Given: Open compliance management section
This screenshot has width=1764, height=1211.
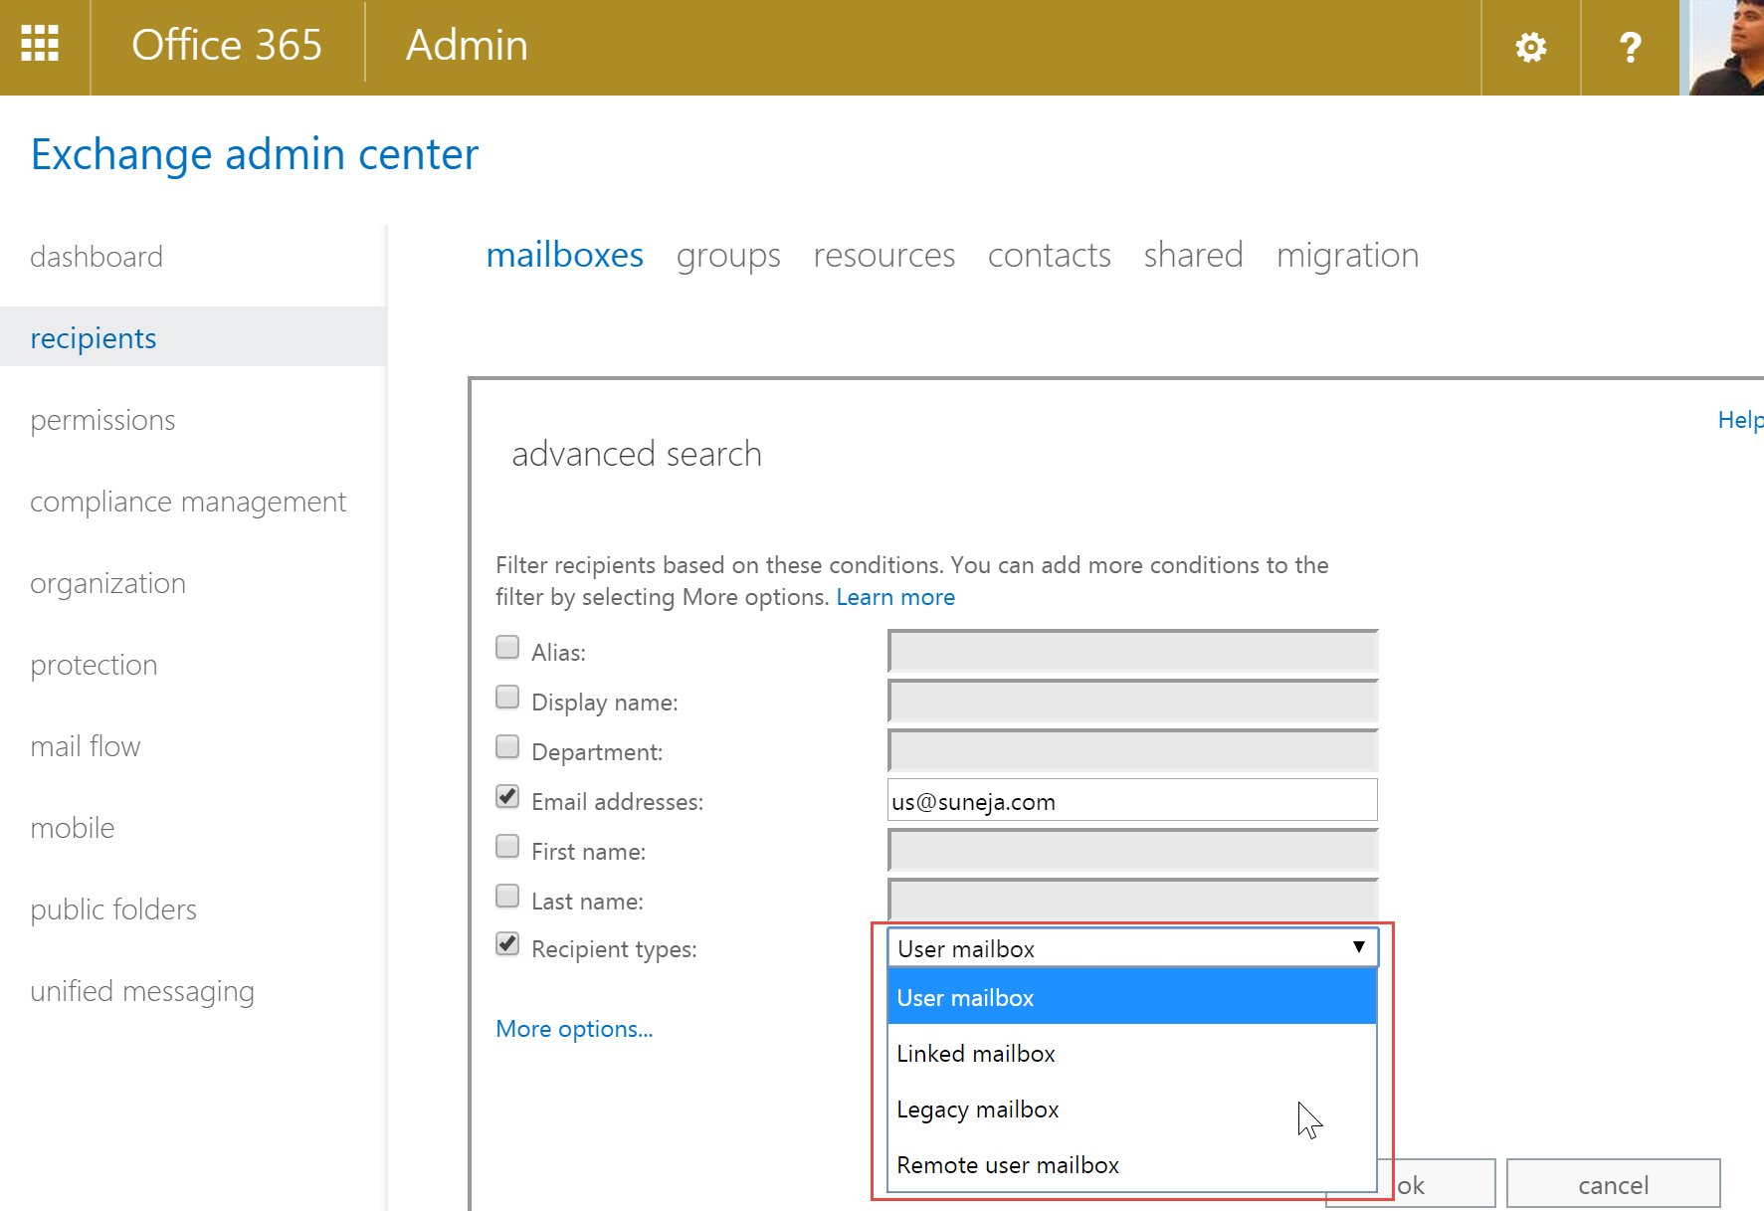Looking at the screenshot, I should [x=188, y=502].
